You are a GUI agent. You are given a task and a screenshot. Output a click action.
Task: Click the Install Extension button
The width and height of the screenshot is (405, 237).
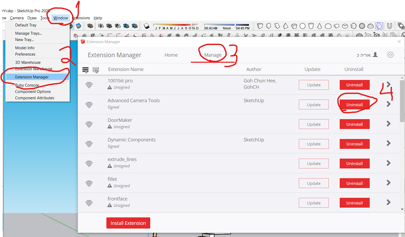coord(128,223)
